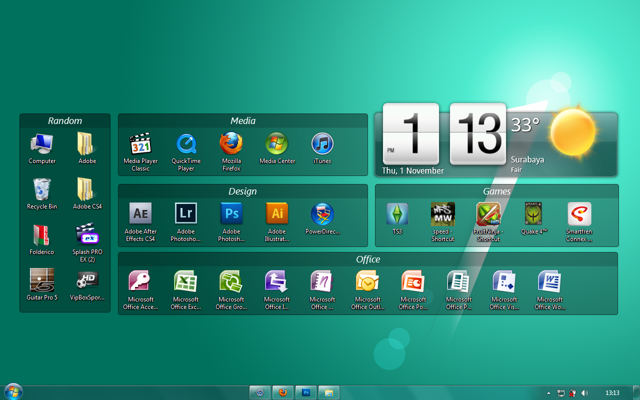Click the Thu, 1 November date

tap(413, 170)
